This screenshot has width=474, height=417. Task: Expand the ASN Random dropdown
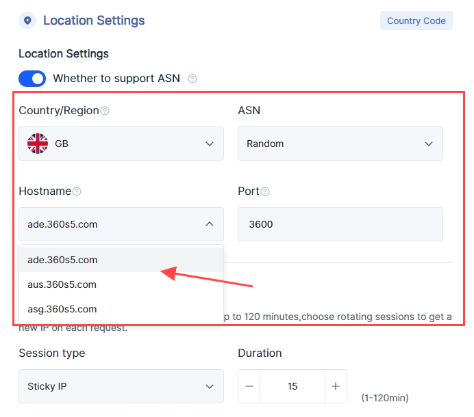[340, 144]
